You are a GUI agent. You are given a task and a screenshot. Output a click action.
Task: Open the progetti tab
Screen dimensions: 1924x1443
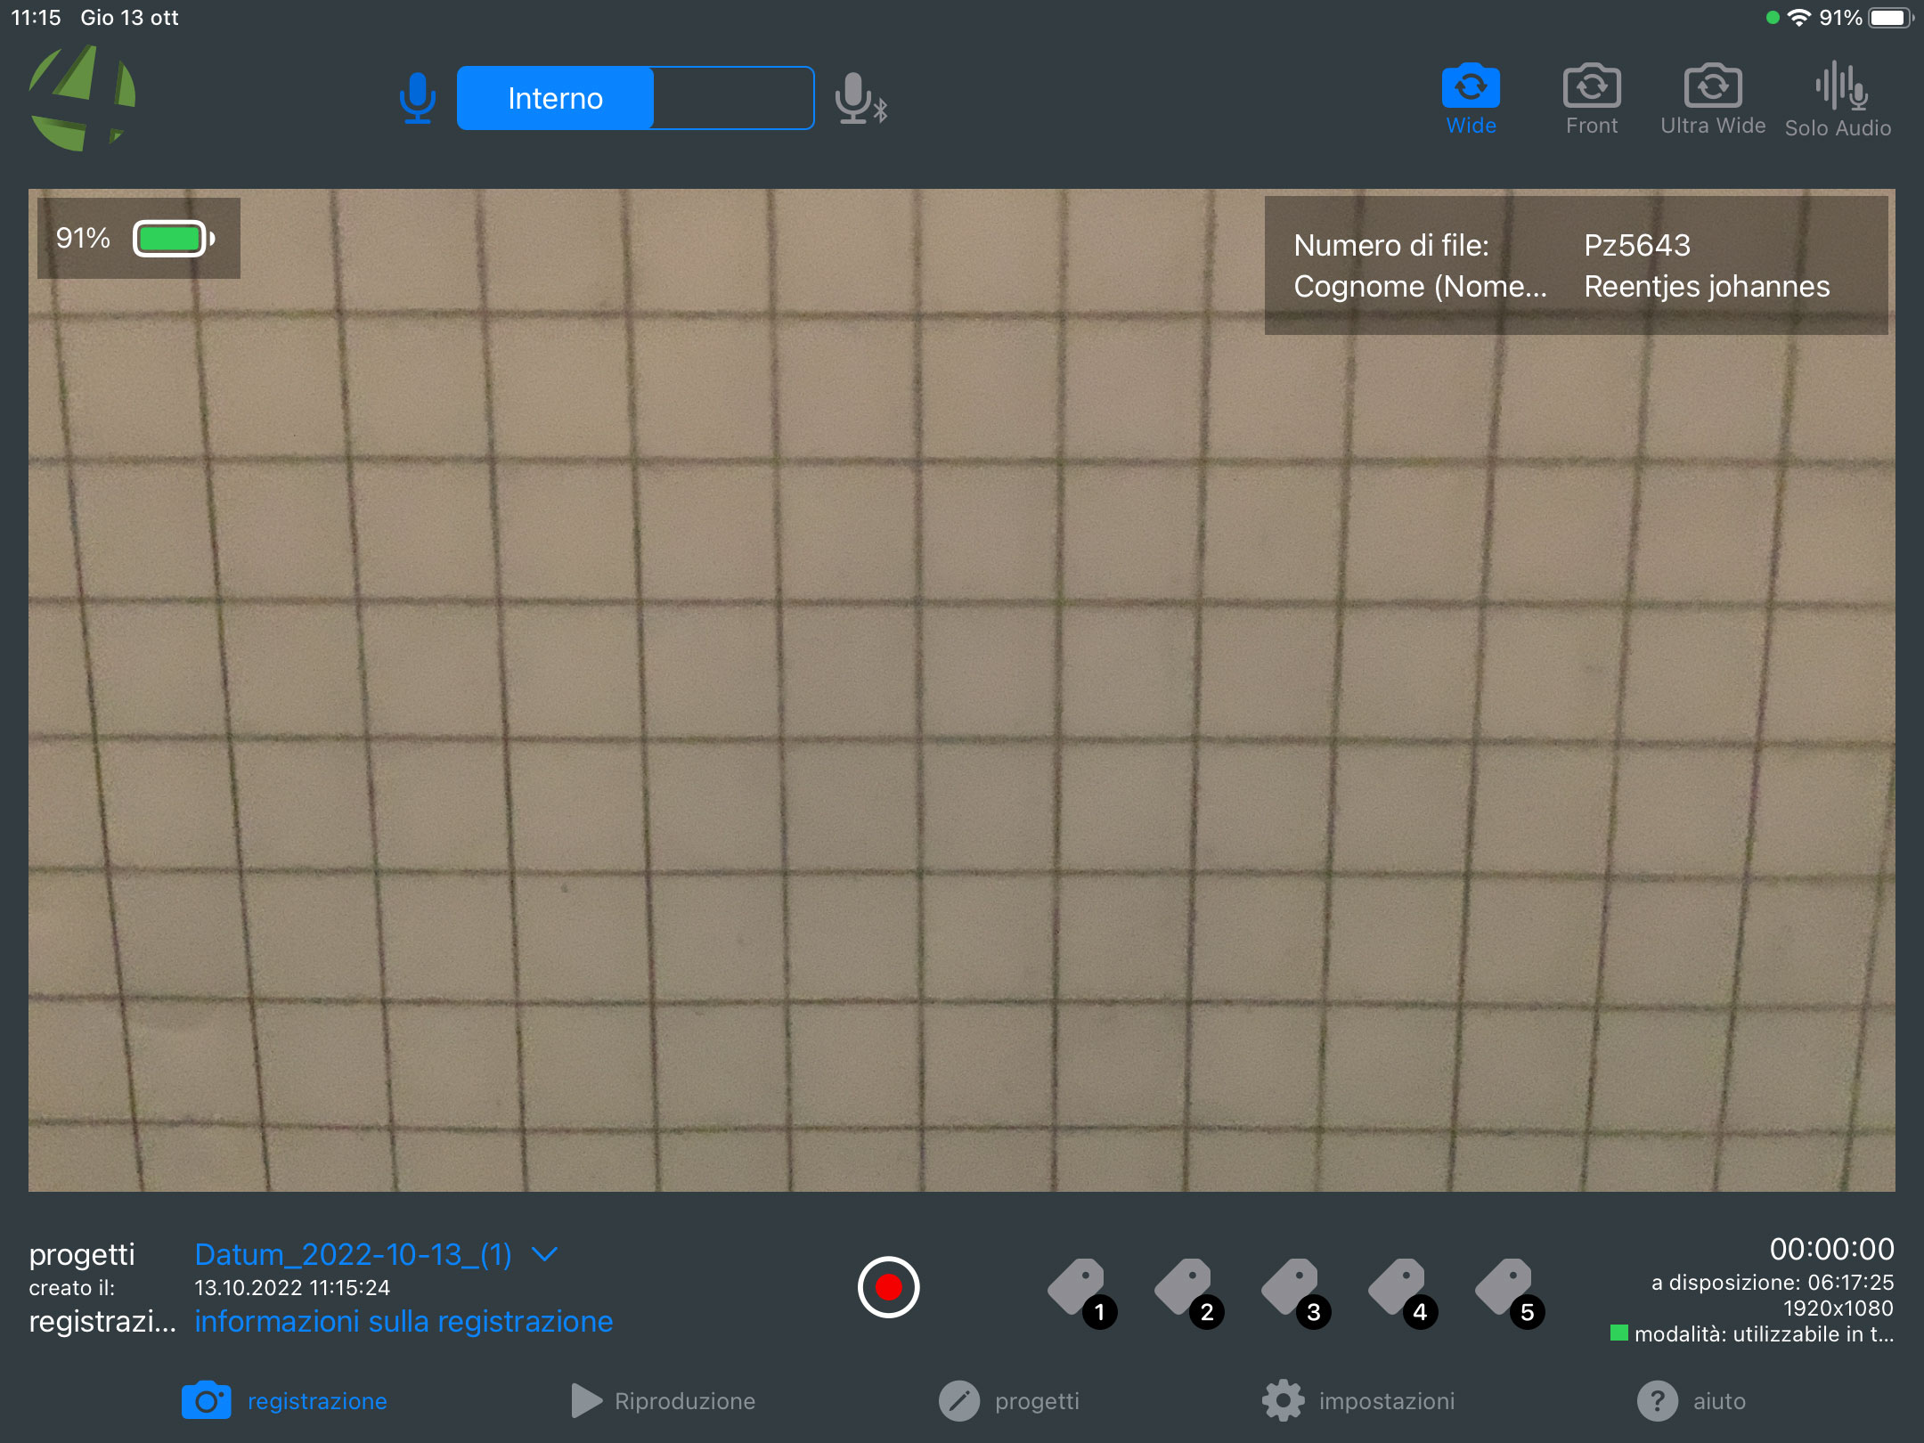1008,1401
